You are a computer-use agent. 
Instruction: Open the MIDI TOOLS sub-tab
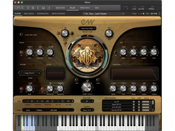(x=29, y=14)
